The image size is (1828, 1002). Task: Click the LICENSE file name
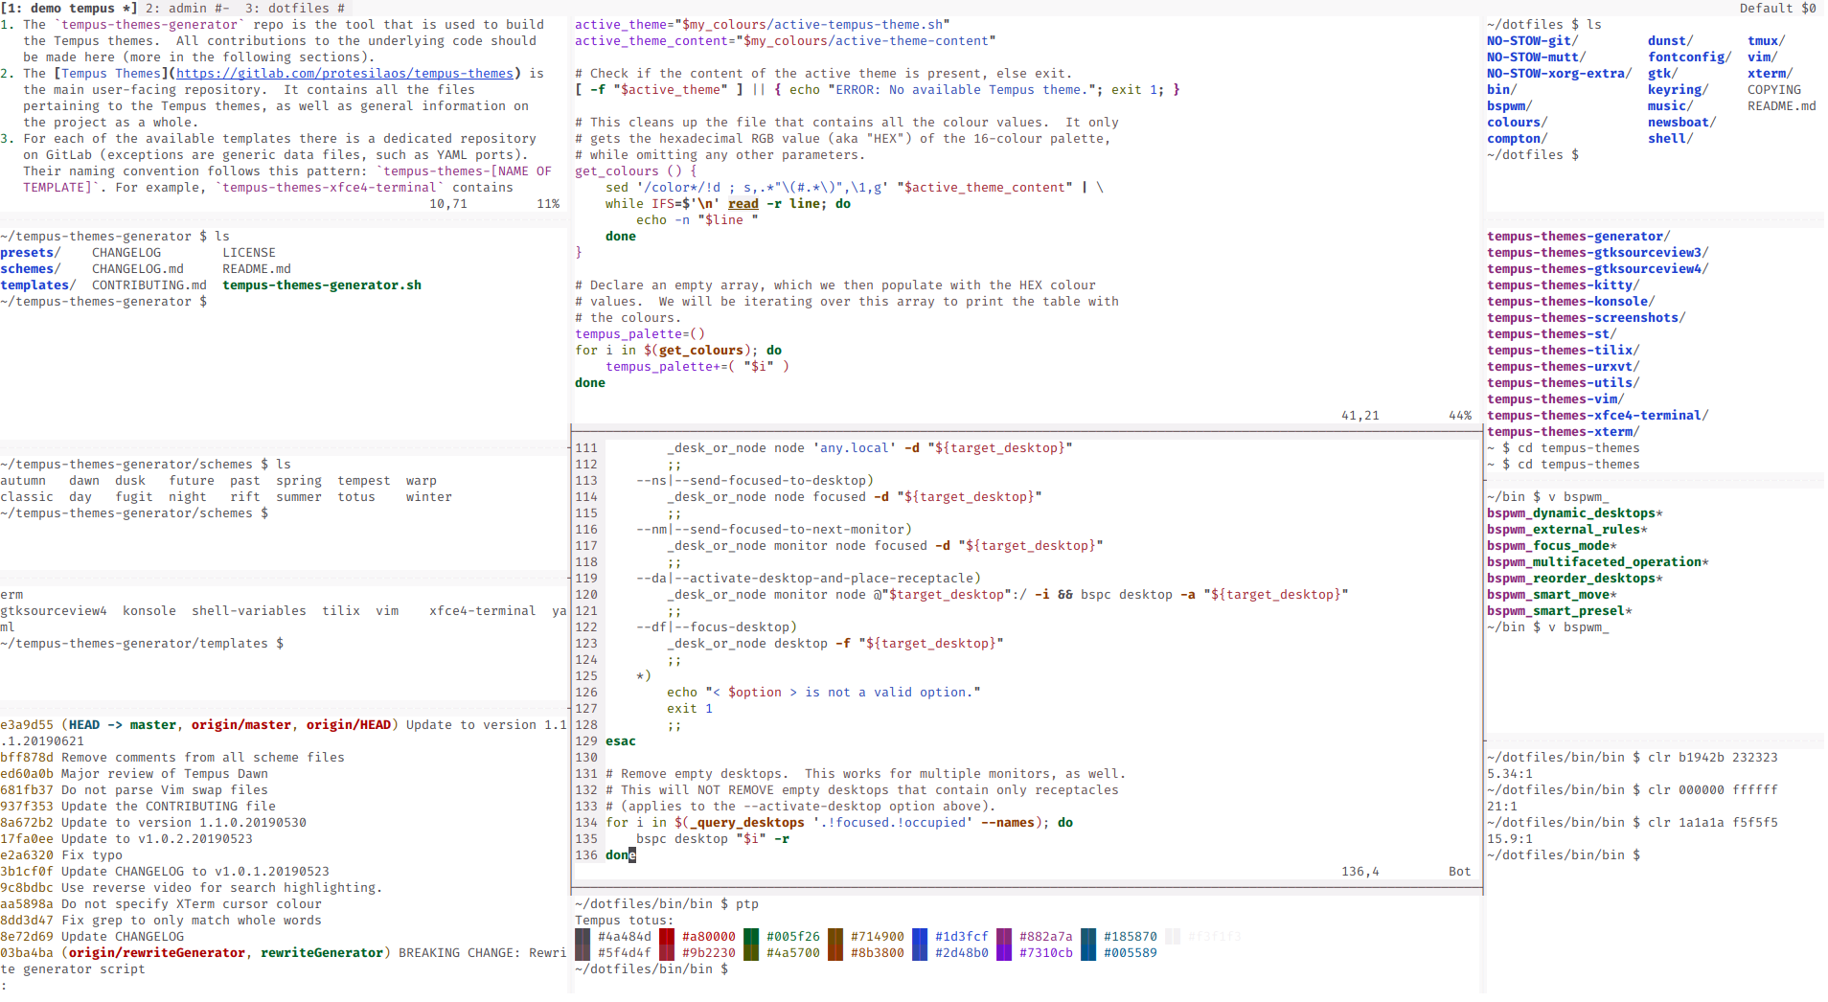[249, 252]
